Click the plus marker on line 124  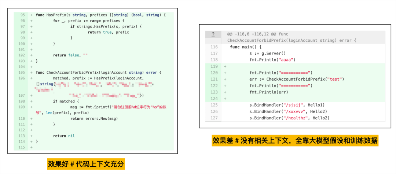225,99
